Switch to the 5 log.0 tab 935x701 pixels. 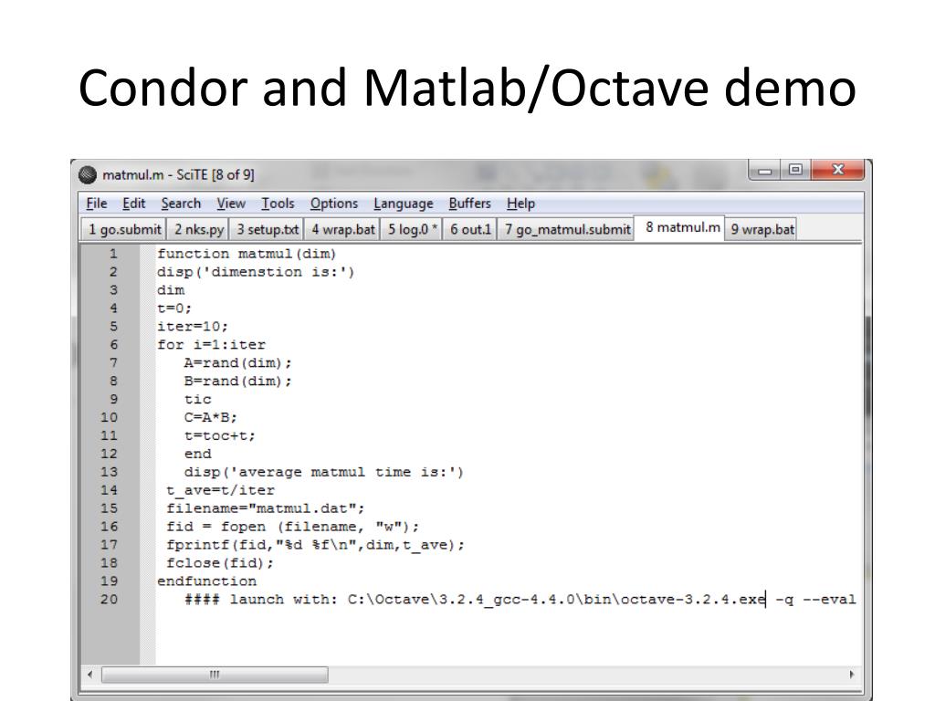[412, 229]
